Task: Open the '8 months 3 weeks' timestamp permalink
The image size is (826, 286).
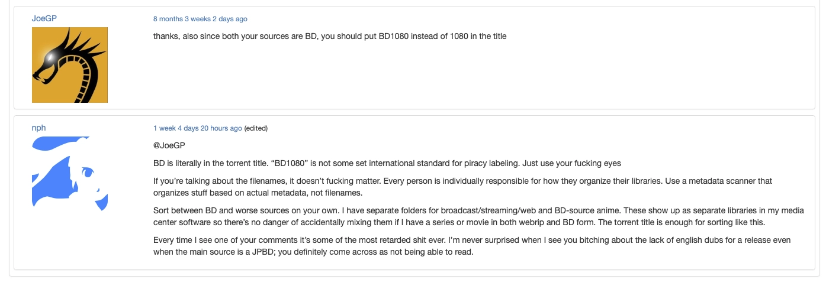Action: (x=200, y=19)
